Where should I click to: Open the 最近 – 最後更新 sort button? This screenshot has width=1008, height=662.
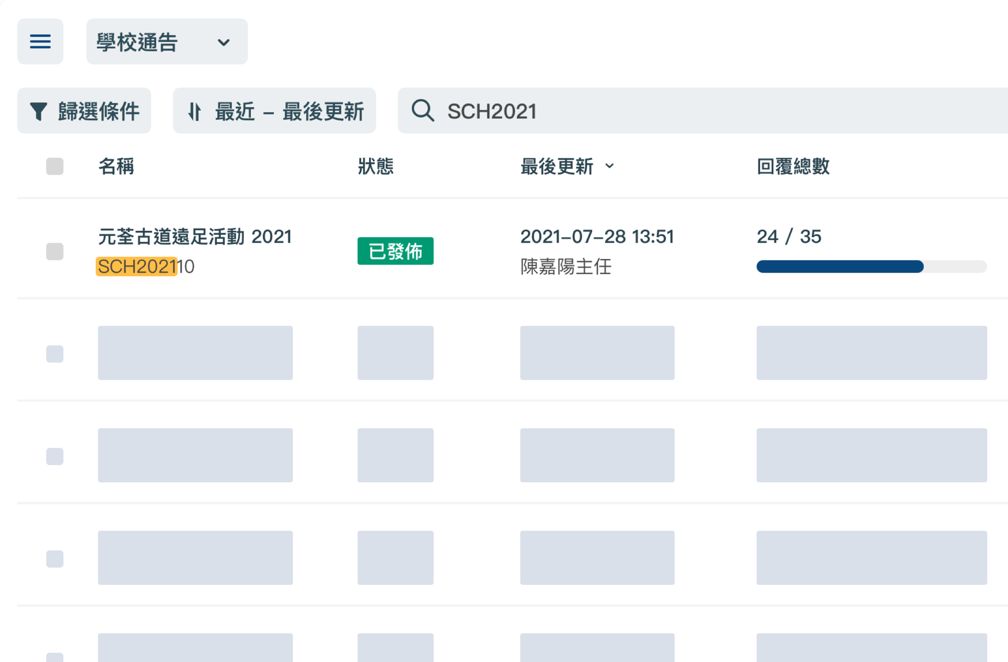pyautogui.click(x=274, y=111)
